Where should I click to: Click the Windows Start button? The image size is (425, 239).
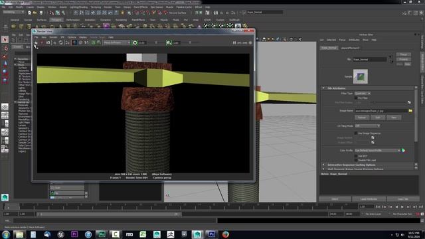pyautogui.click(x=6, y=234)
